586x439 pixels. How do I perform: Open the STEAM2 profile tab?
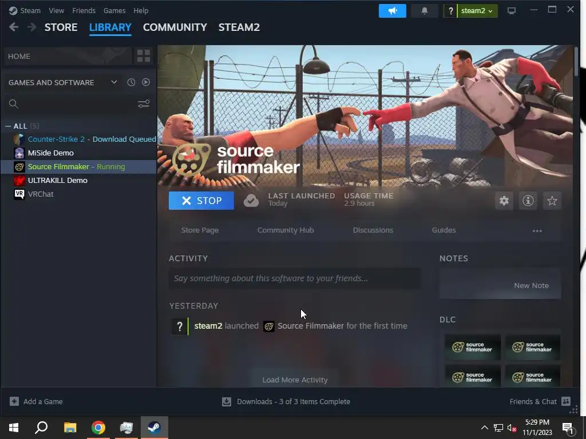(239, 27)
